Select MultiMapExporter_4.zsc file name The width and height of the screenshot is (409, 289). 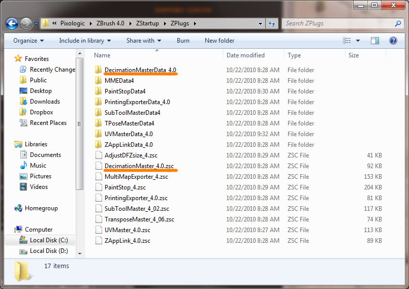(x=136, y=177)
